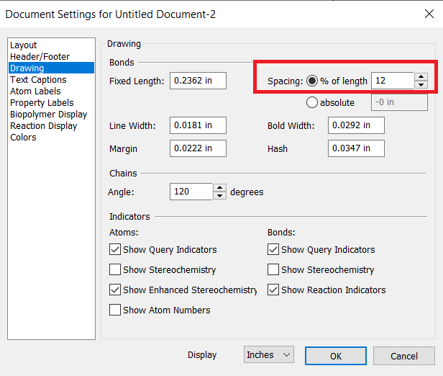
Task: Uncheck Show Reaction Indicators for bonds
Action: point(273,290)
